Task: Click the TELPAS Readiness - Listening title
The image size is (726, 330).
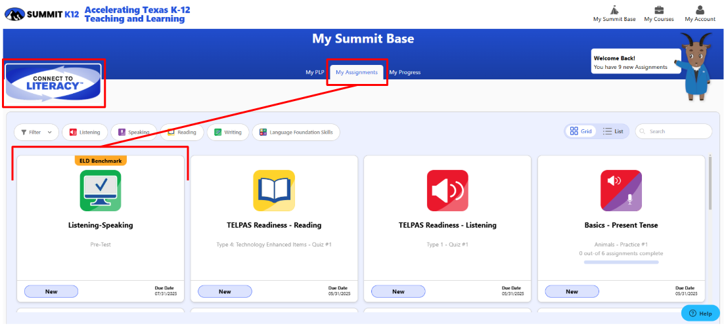Action: (447, 226)
